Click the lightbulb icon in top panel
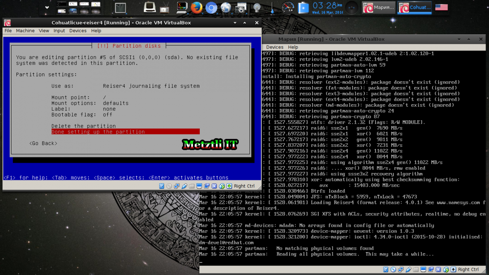The height and width of the screenshot is (275, 489). click(257, 8)
